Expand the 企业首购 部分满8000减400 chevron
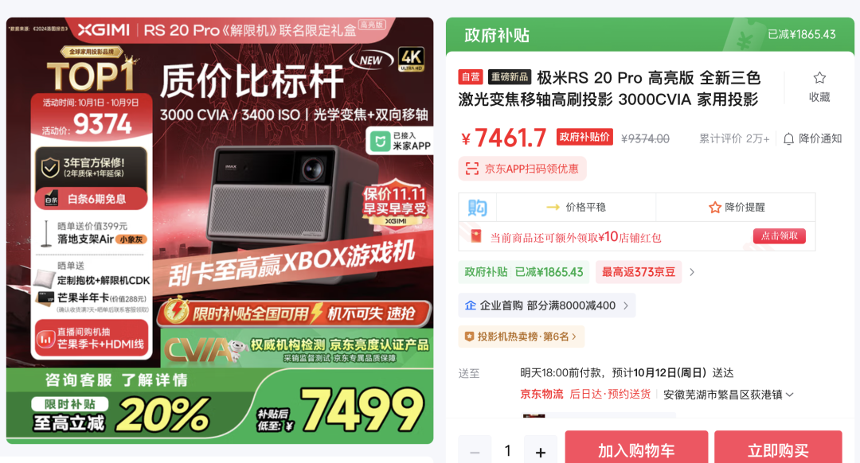The image size is (860, 463). (x=626, y=305)
